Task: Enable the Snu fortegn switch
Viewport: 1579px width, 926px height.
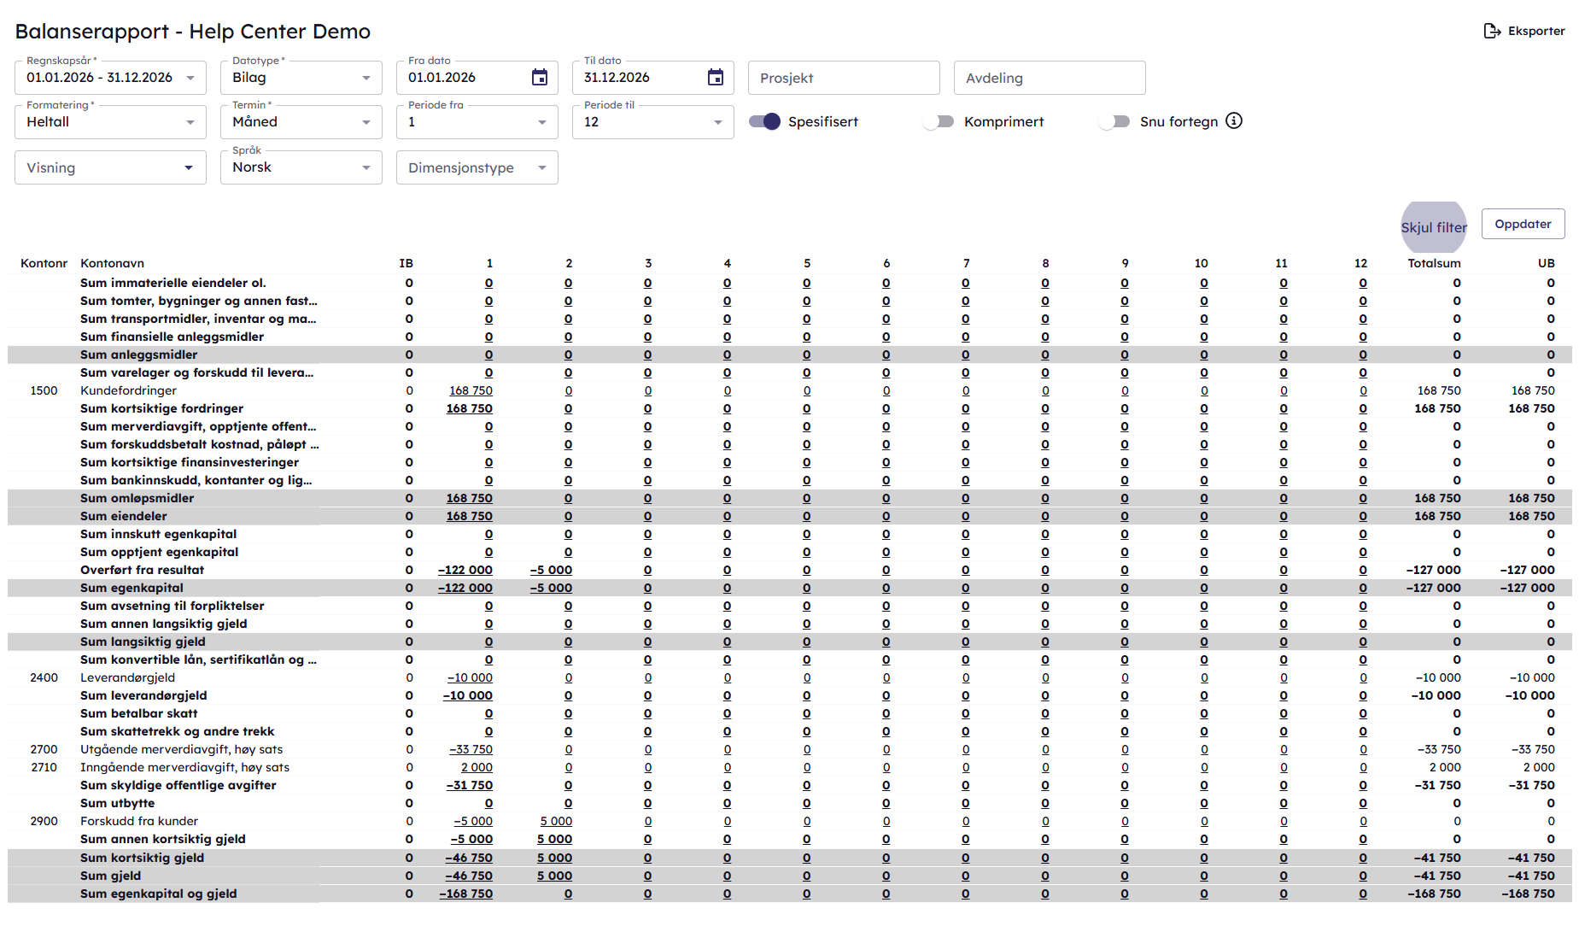Action: pos(1114,122)
